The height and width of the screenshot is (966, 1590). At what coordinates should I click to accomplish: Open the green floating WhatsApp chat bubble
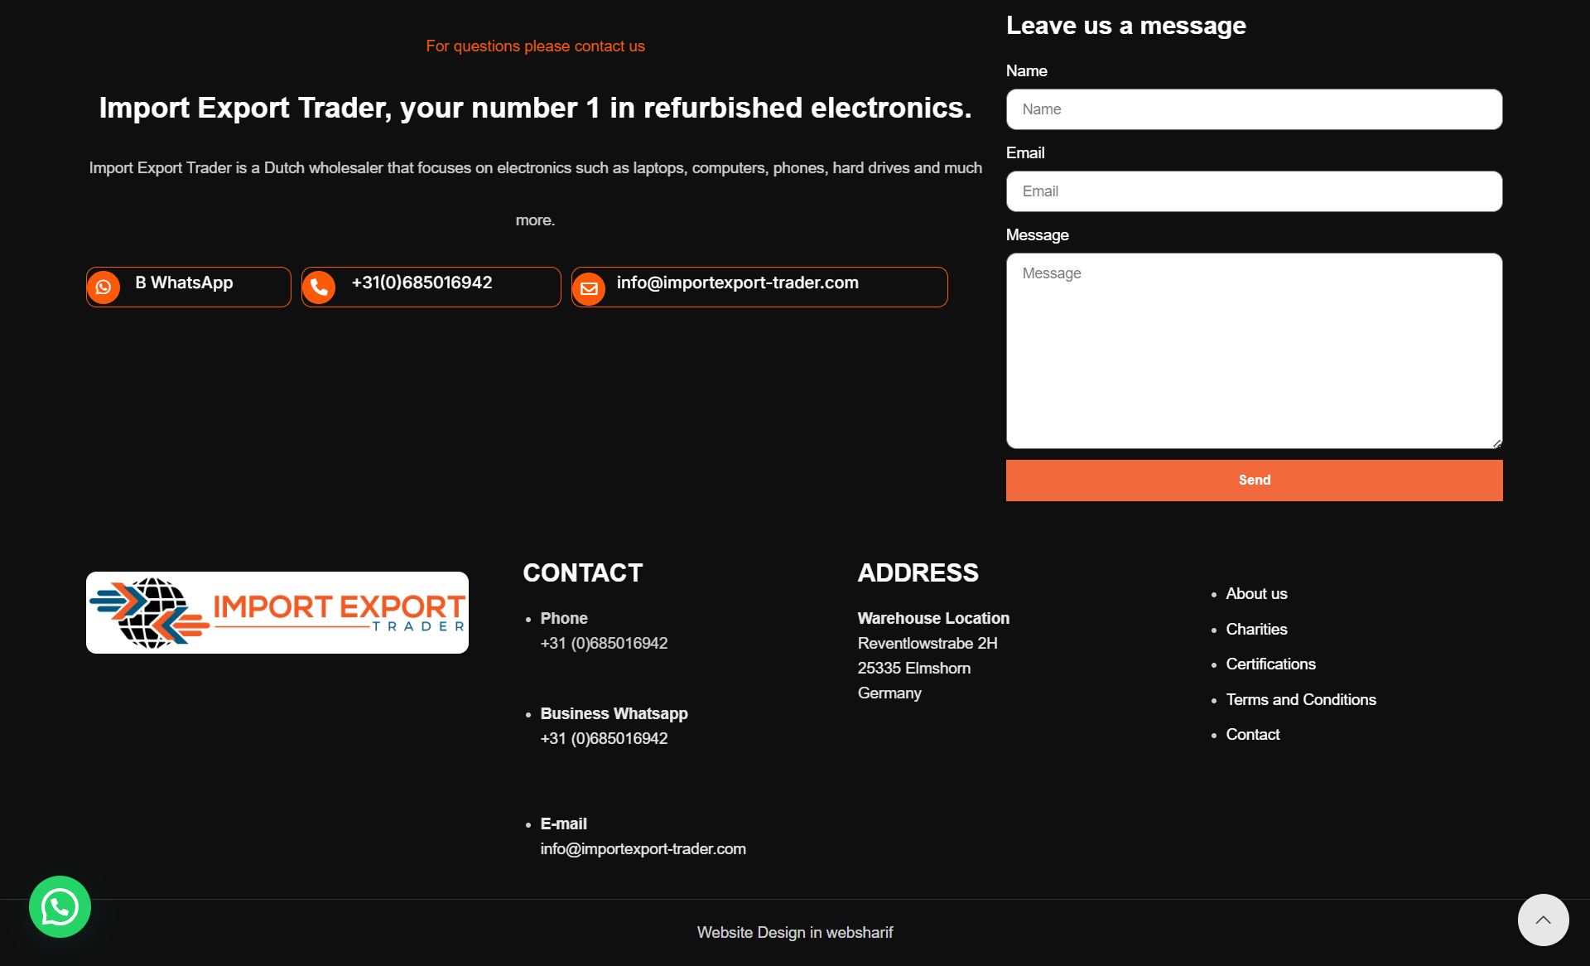pos(60,906)
